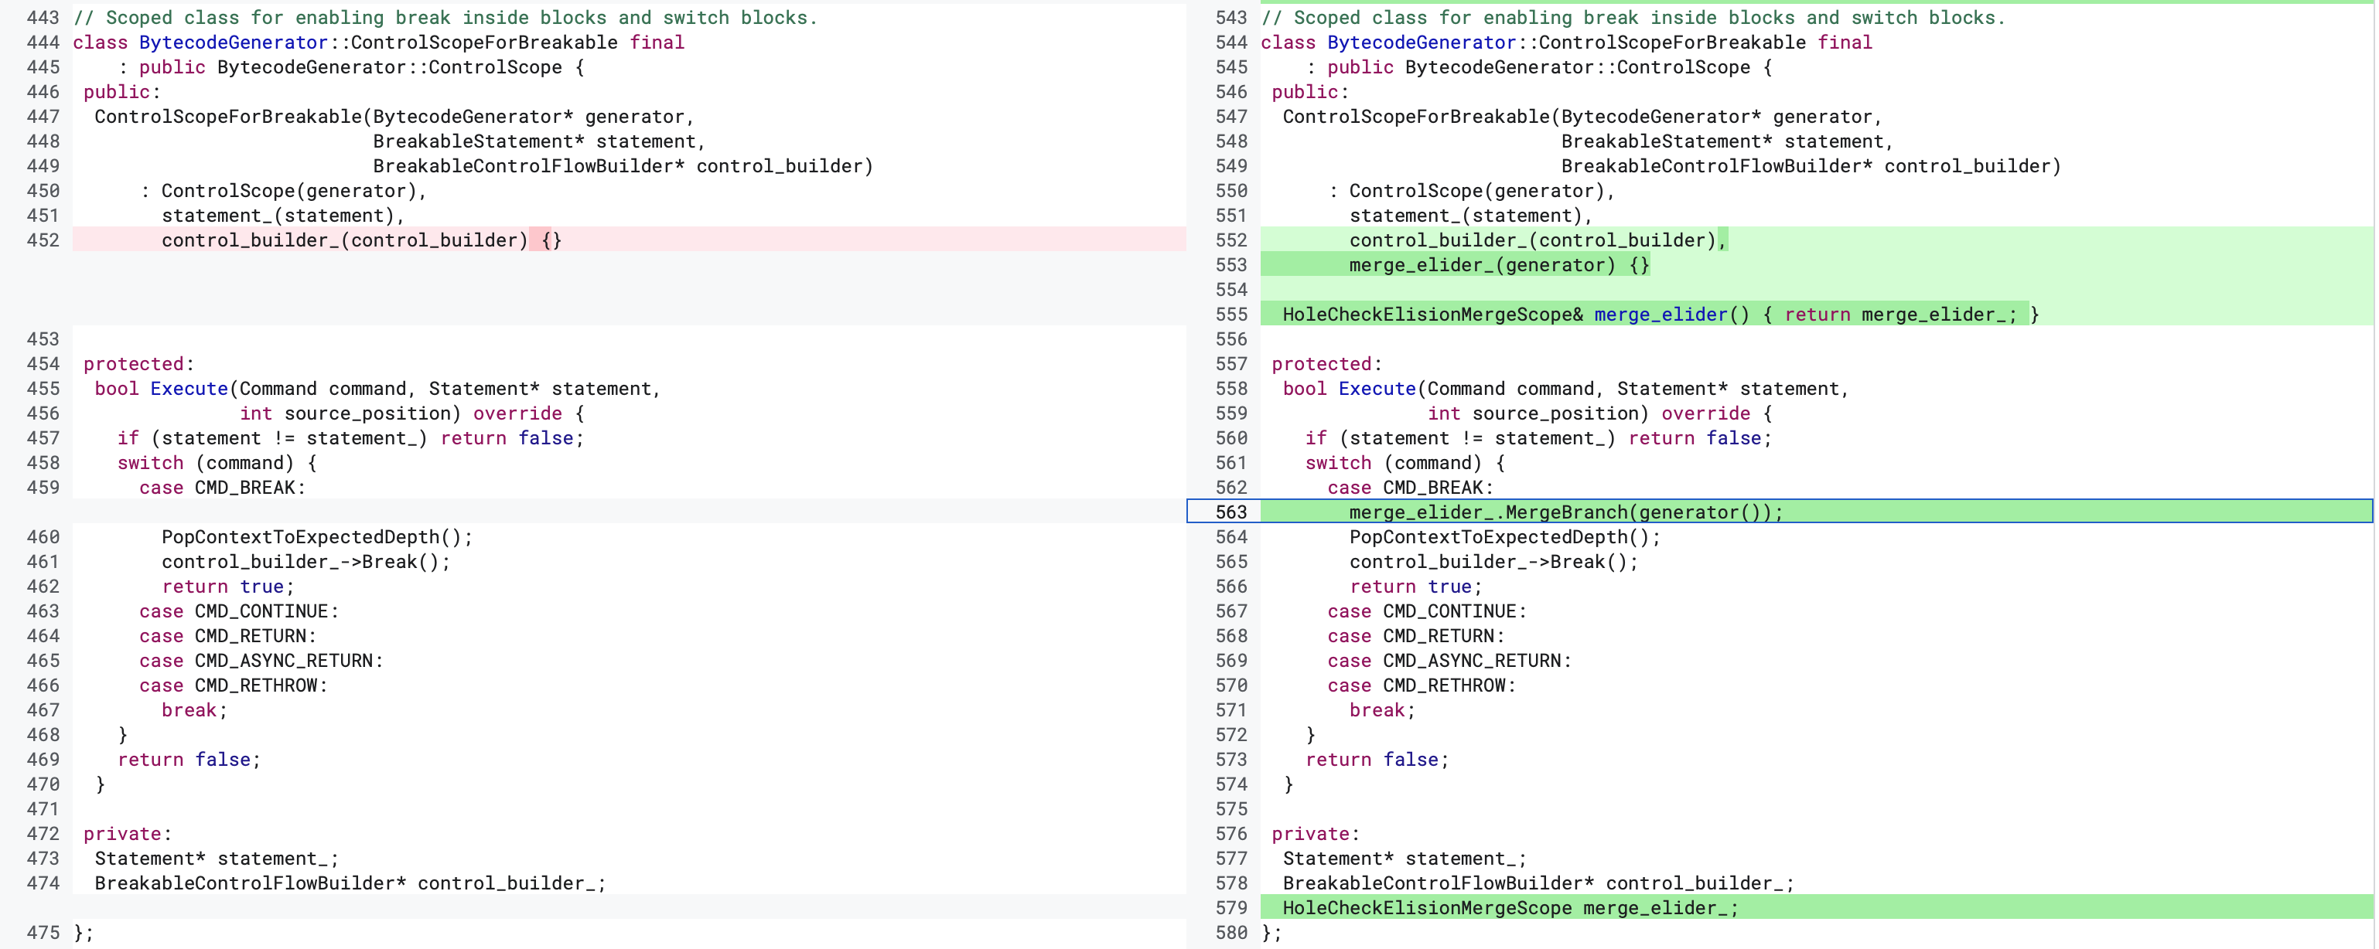This screenshot has height=949, width=2379.
Task: Click the merge_elider() function name in line 555
Action: tap(1660, 314)
